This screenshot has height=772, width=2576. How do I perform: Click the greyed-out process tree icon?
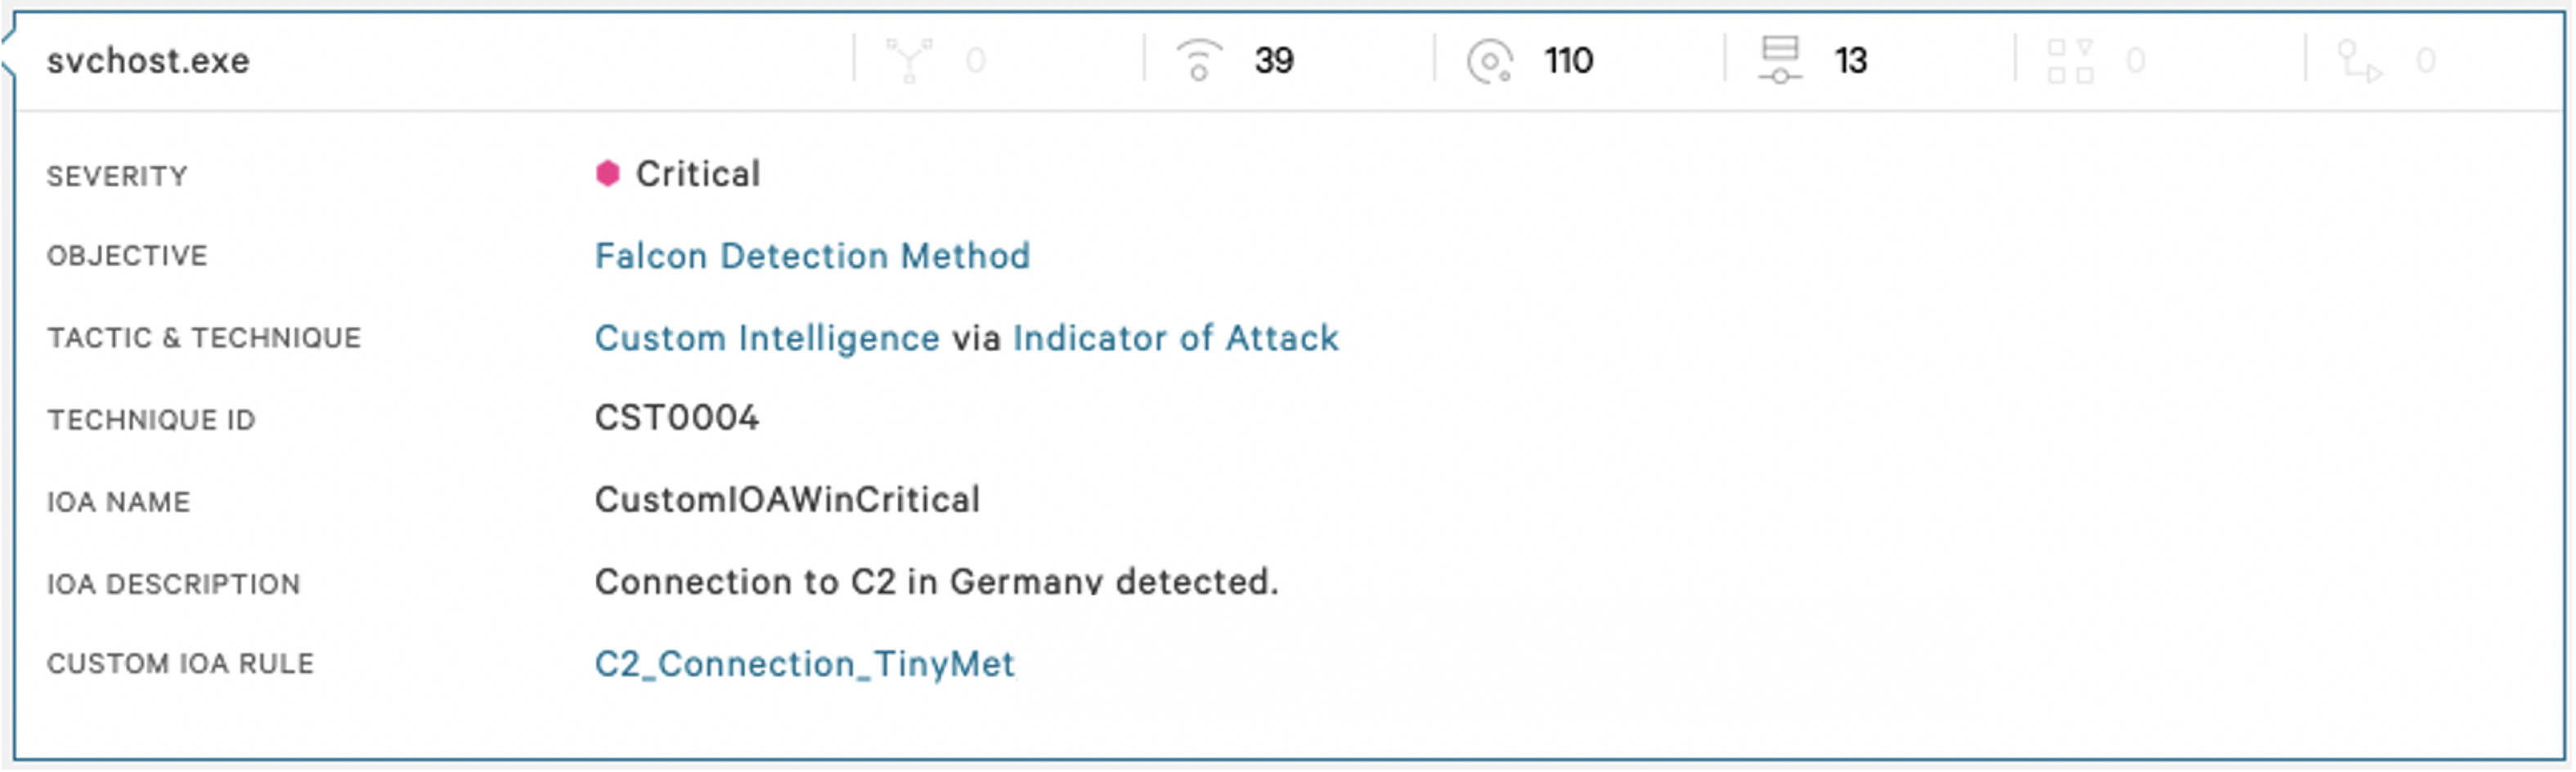[909, 60]
